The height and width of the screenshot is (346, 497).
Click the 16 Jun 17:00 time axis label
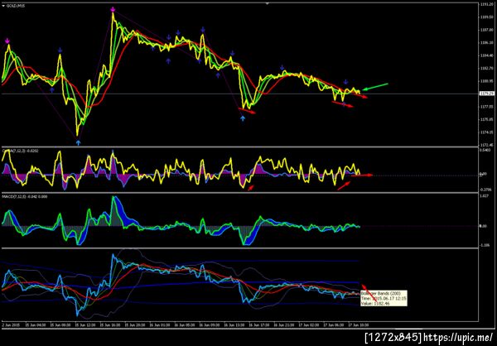coord(258,325)
